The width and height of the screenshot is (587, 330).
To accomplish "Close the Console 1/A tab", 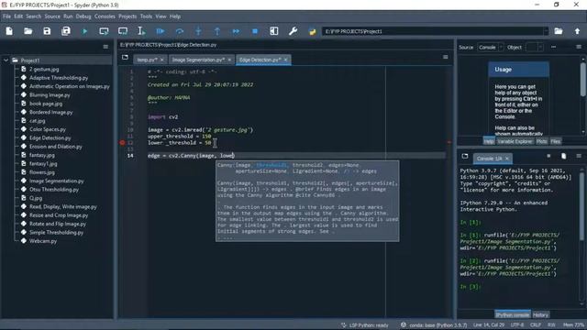I will (507, 159).
